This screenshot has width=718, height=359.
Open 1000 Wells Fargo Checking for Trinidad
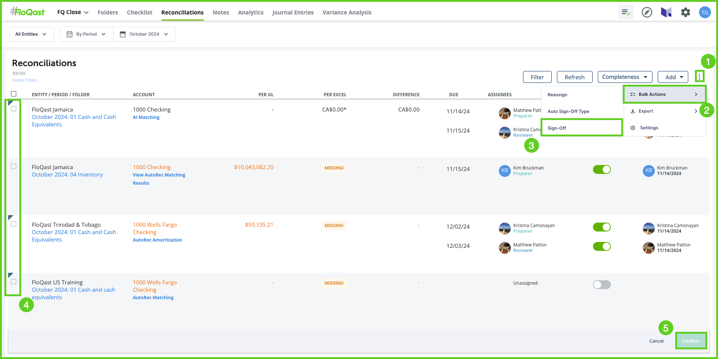click(155, 229)
